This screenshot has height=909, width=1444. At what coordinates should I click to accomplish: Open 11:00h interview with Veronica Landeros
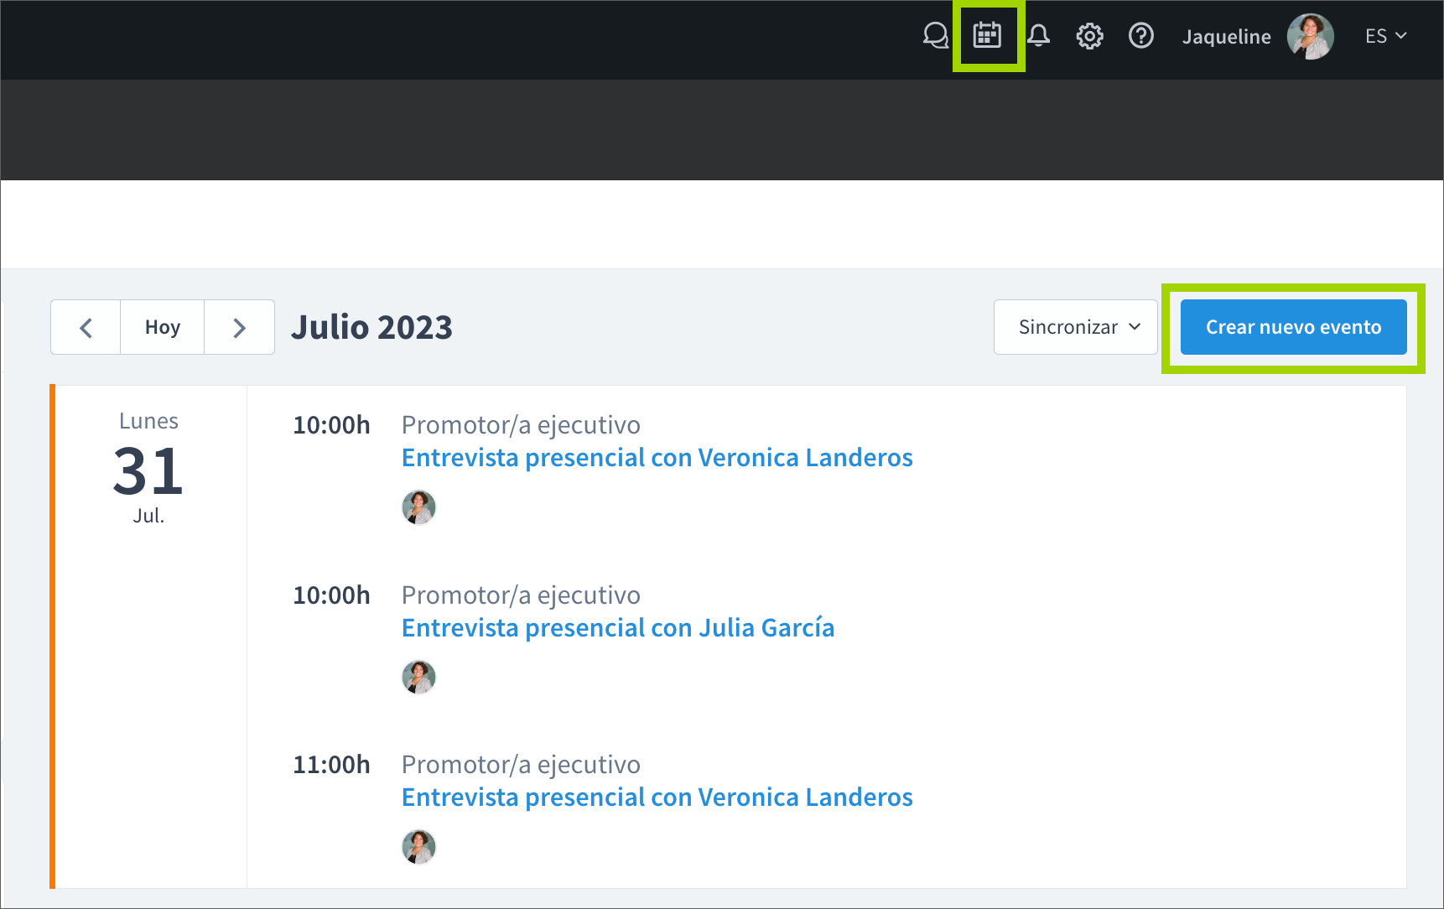(657, 797)
